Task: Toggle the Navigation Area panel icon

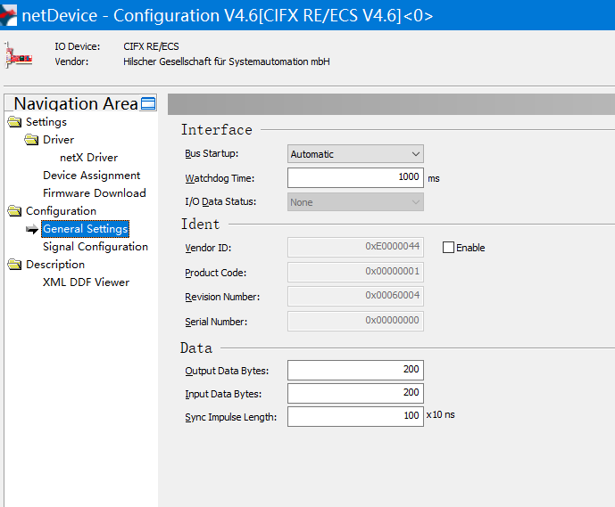Action: (x=148, y=103)
